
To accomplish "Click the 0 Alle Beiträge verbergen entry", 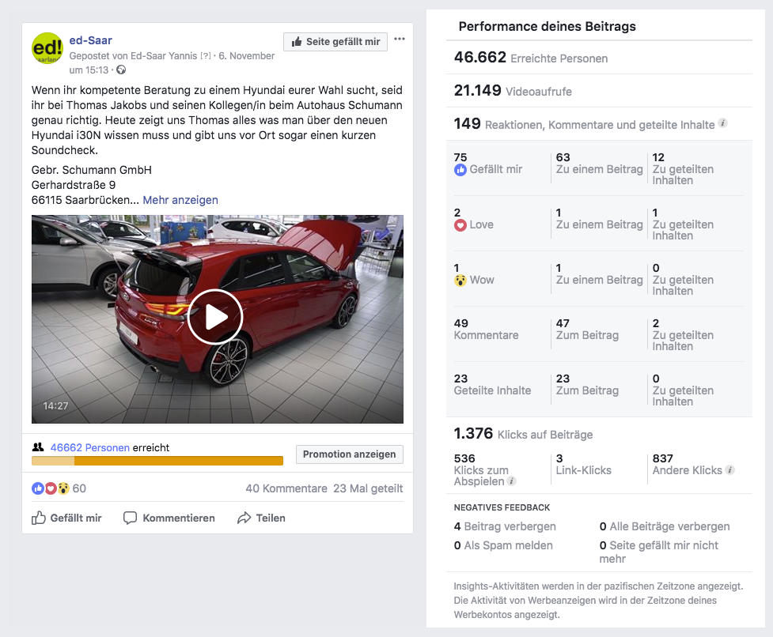I will 665,526.
